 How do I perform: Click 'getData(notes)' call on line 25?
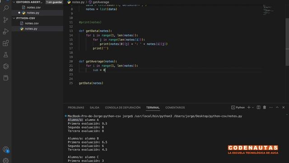pyautogui.click(x=91, y=83)
